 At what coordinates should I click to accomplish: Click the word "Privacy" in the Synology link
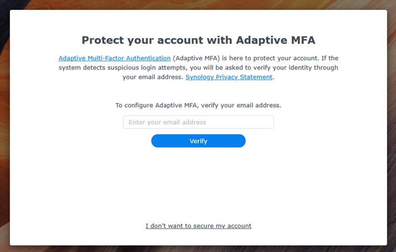coord(227,77)
